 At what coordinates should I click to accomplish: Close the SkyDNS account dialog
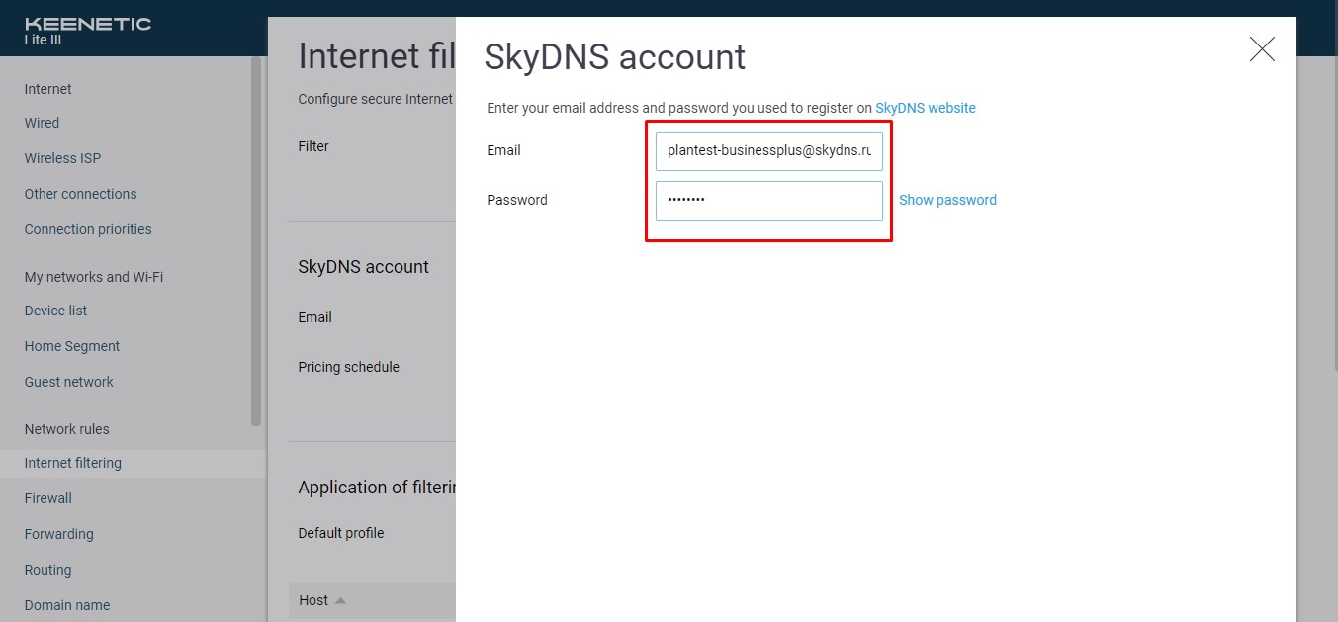(x=1262, y=48)
